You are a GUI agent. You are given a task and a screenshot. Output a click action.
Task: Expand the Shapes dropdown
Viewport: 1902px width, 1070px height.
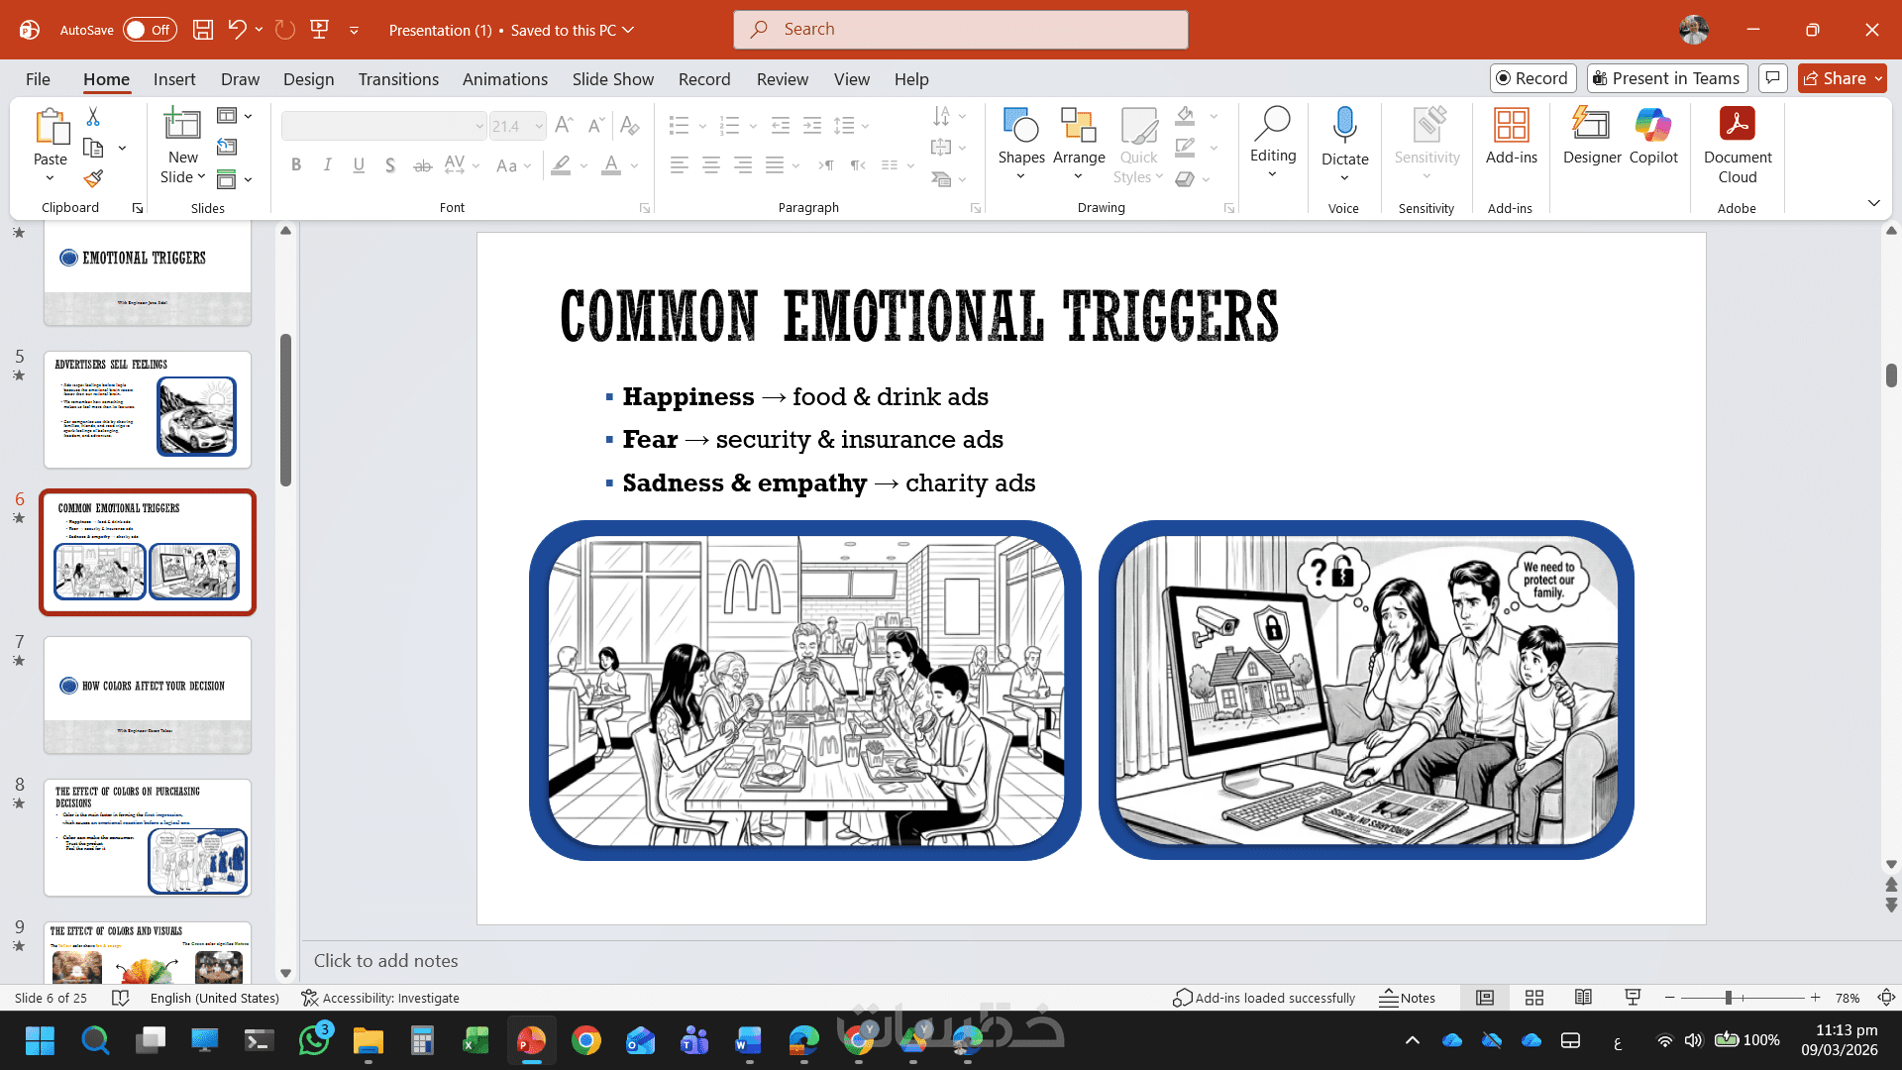coord(1020,177)
